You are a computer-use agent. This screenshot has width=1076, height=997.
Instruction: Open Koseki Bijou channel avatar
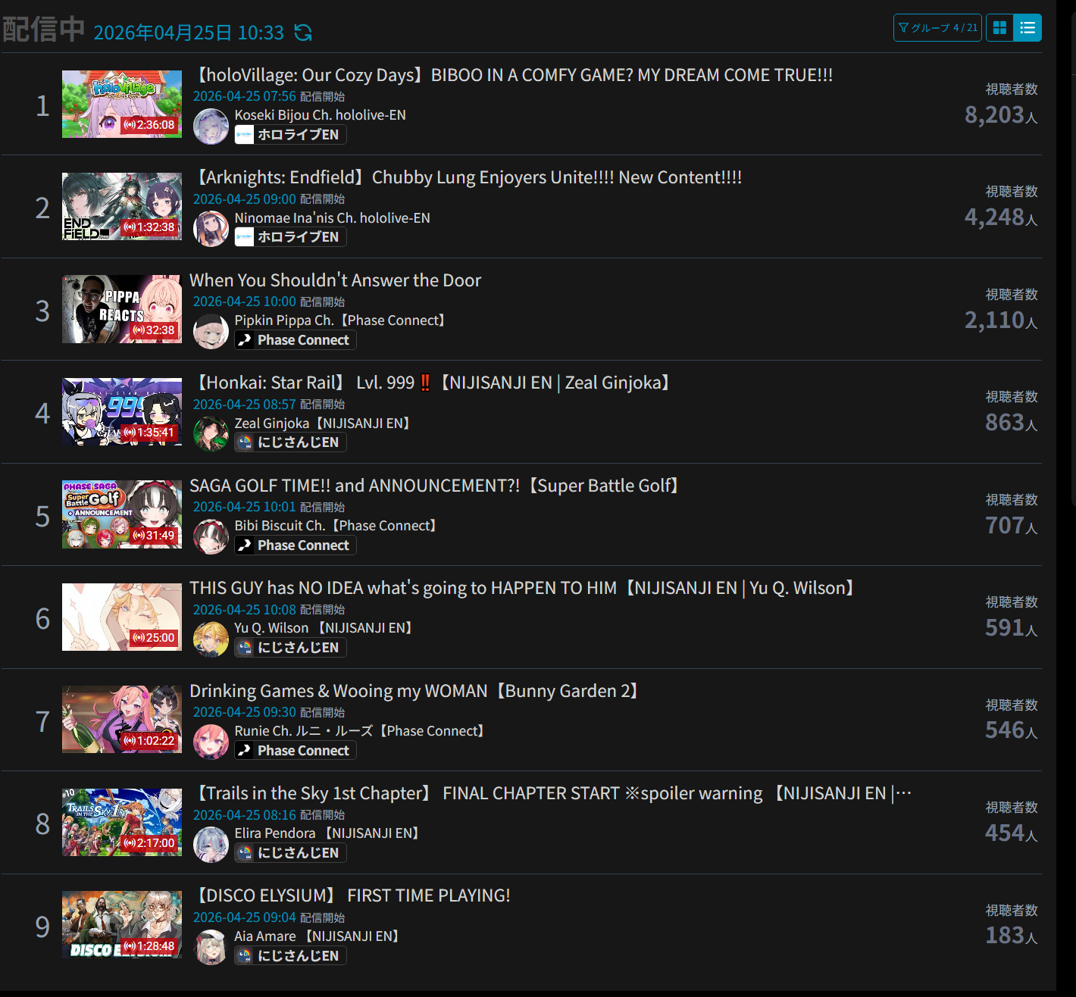click(211, 127)
